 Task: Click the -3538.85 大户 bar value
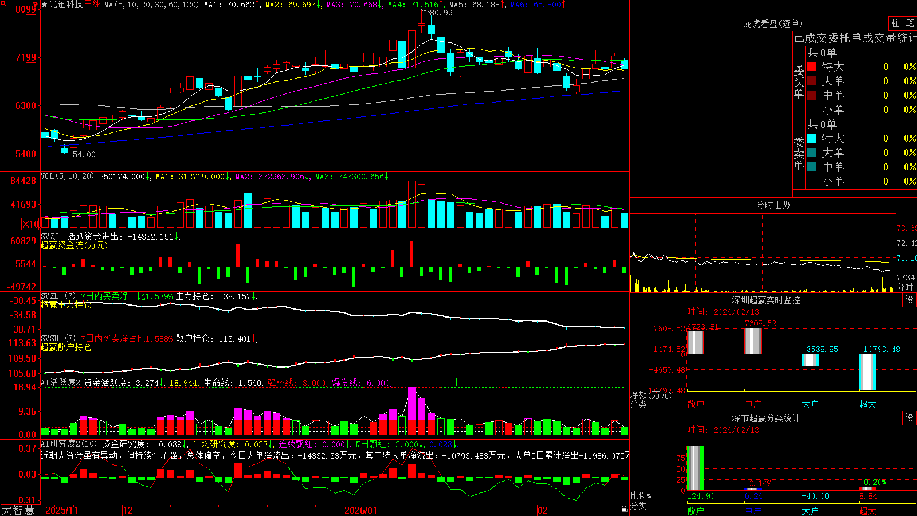pos(820,349)
